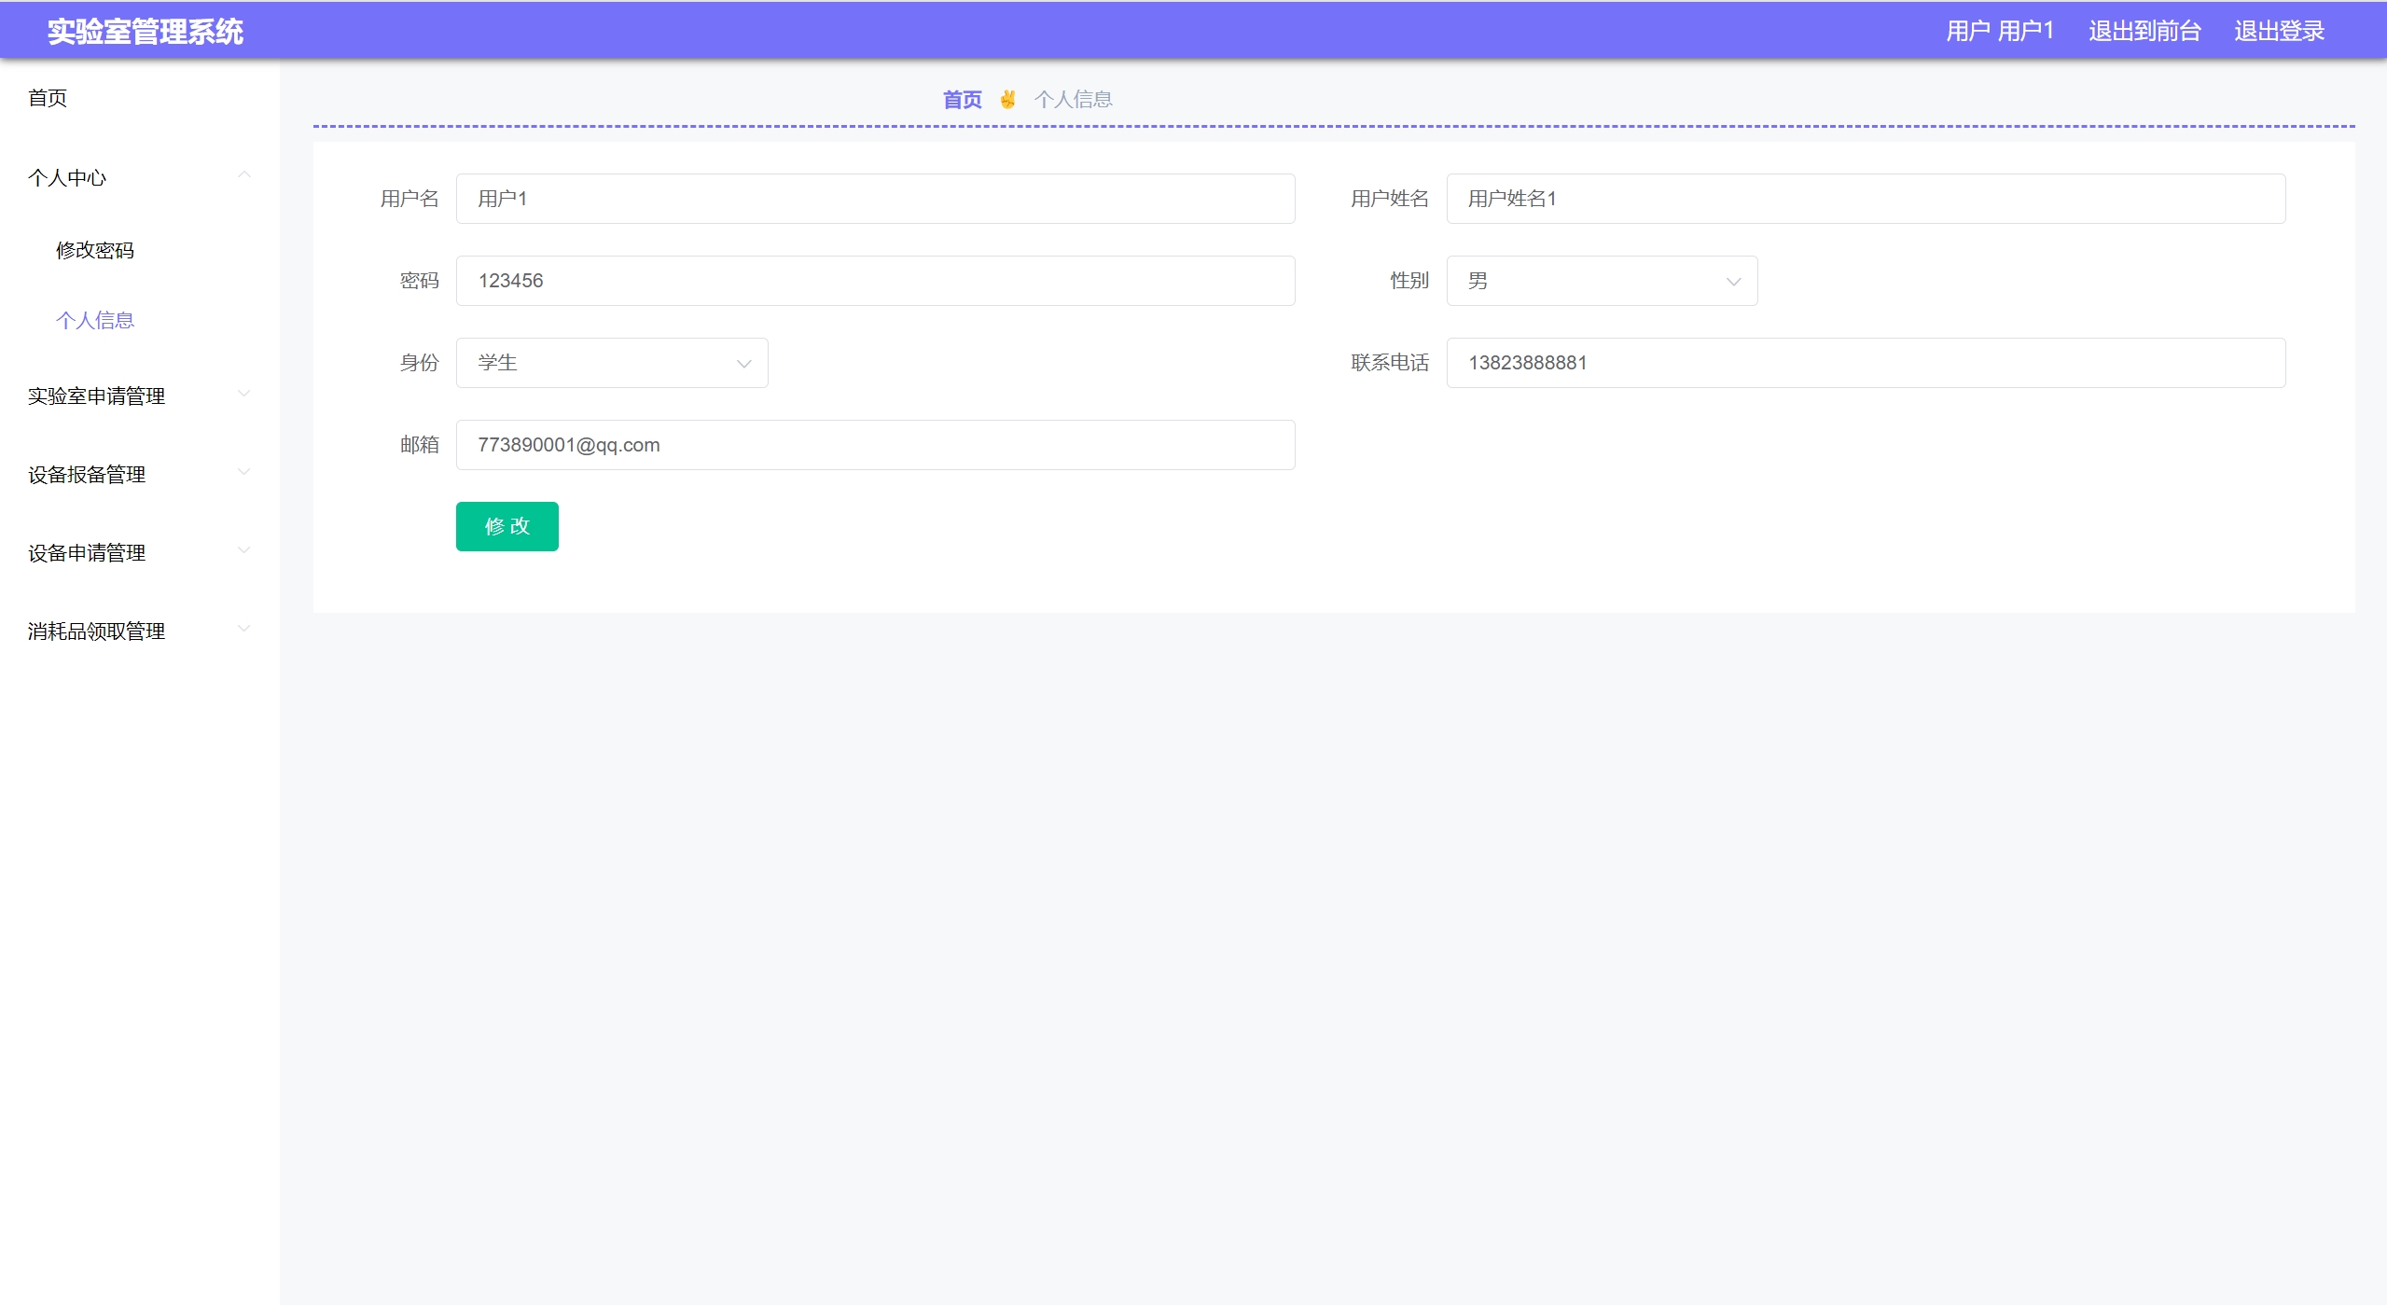2387x1305 pixels.
Task: Focus the 用户名 input field
Action: point(874,199)
